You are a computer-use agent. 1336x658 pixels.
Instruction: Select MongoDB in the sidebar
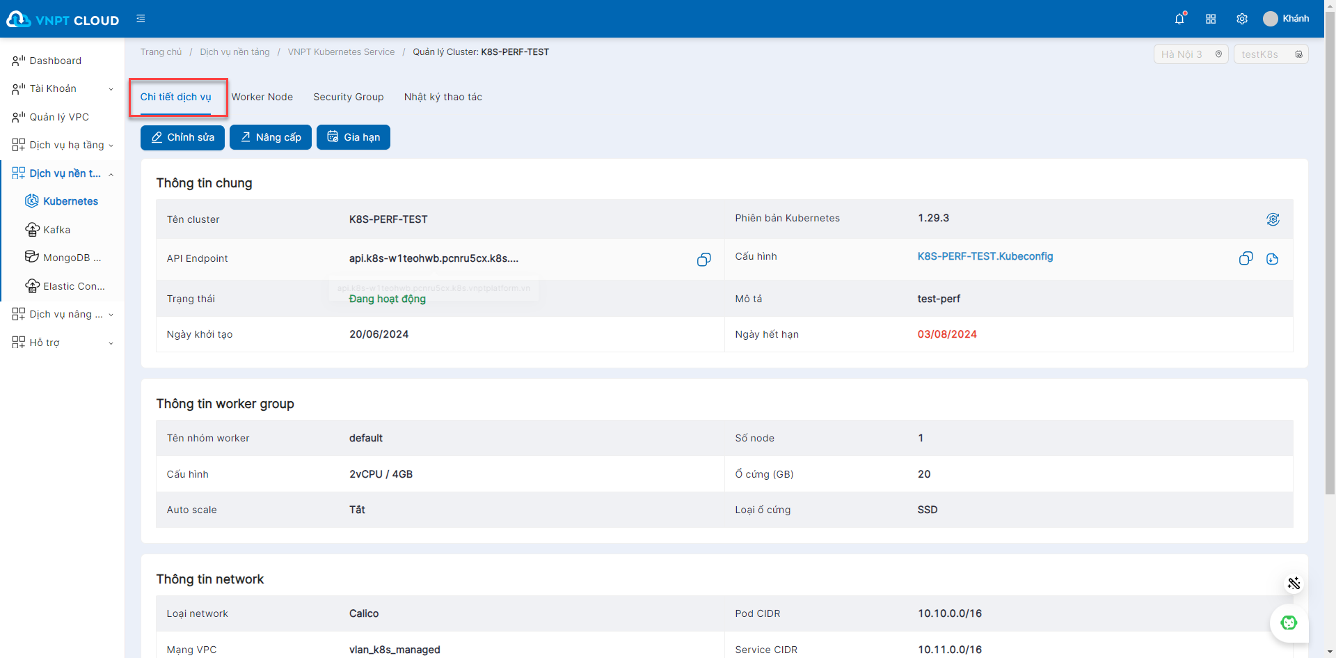pos(72,258)
